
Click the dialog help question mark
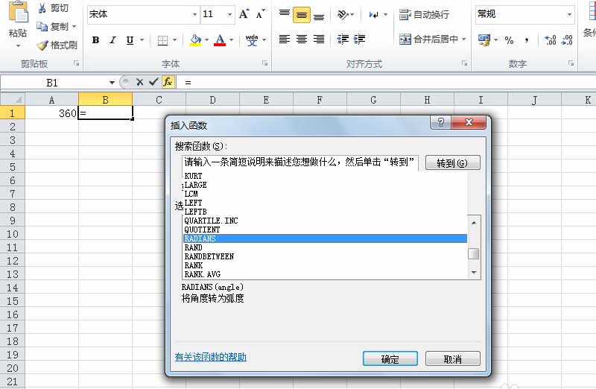(x=440, y=122)
